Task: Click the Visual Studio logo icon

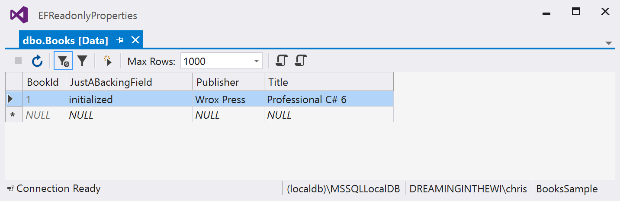Action: pos(19,15)
